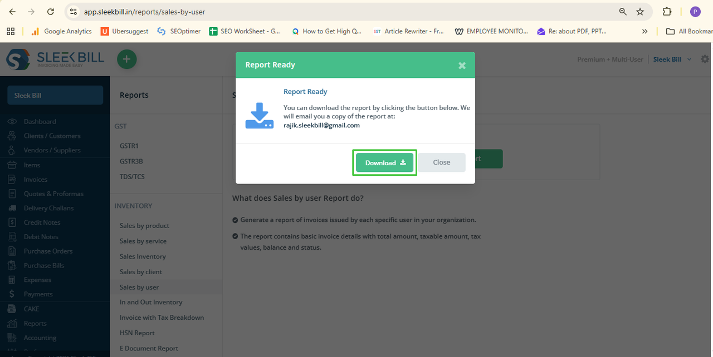Click the Dashboard eye icon

pyautogui.click(x=12, y=121)
